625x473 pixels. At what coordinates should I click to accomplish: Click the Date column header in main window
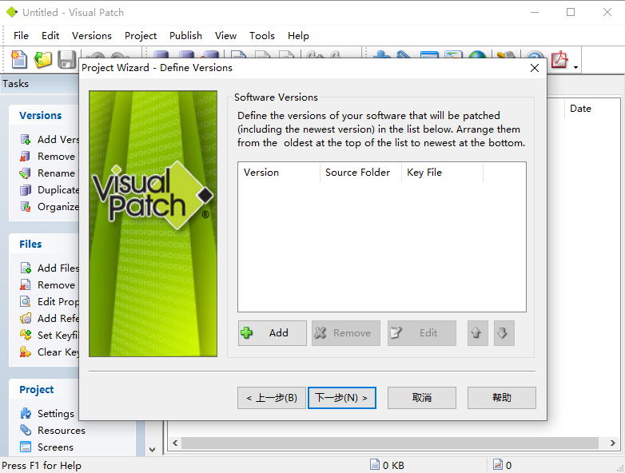(592, 109)
